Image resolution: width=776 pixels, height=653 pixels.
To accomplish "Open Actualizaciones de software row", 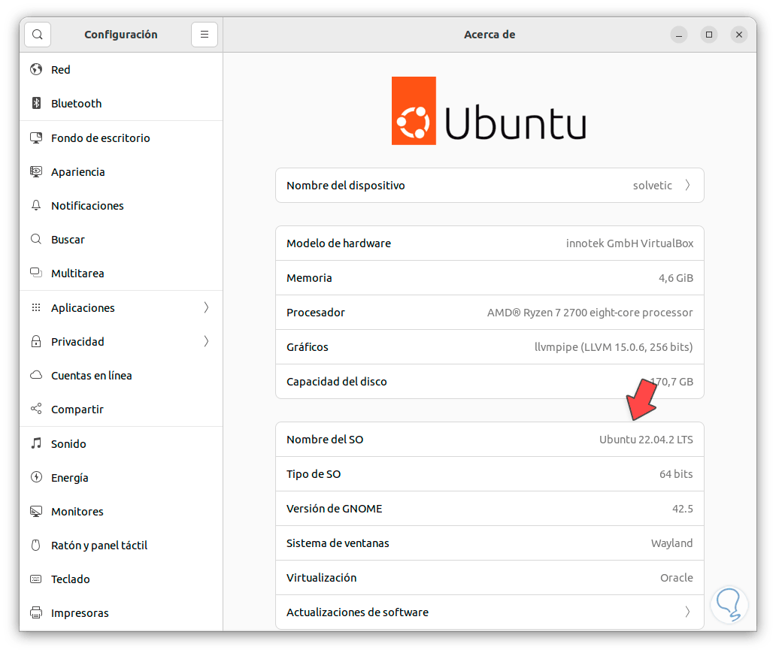I will click(x=489, y=612).
